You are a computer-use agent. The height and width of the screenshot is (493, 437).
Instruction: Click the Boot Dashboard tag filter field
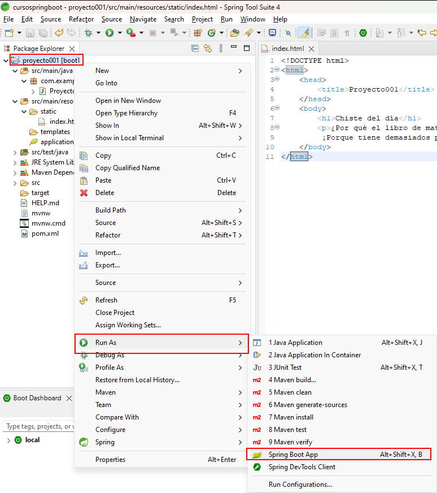pyautogui.click(x=39, y=426)
